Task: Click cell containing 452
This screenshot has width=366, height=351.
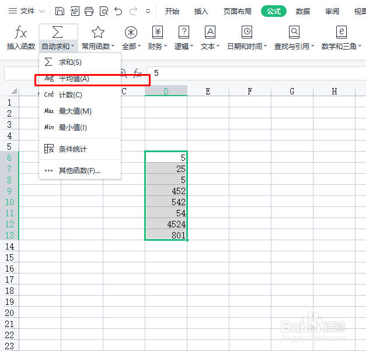Action: pos(166,191)
